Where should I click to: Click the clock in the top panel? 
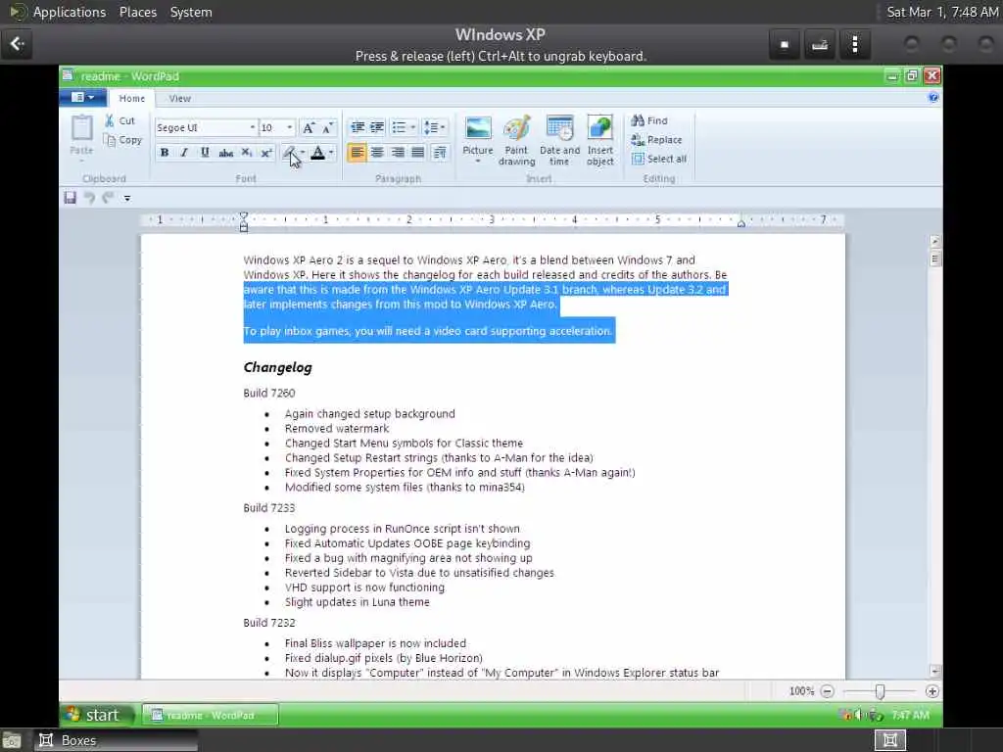click(942, 12)
